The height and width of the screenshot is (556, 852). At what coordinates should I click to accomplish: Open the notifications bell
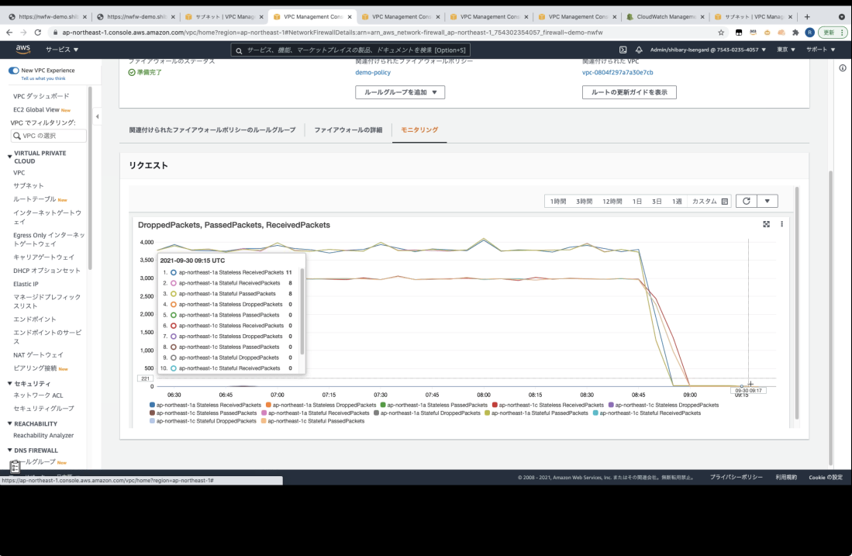point(639,50)
